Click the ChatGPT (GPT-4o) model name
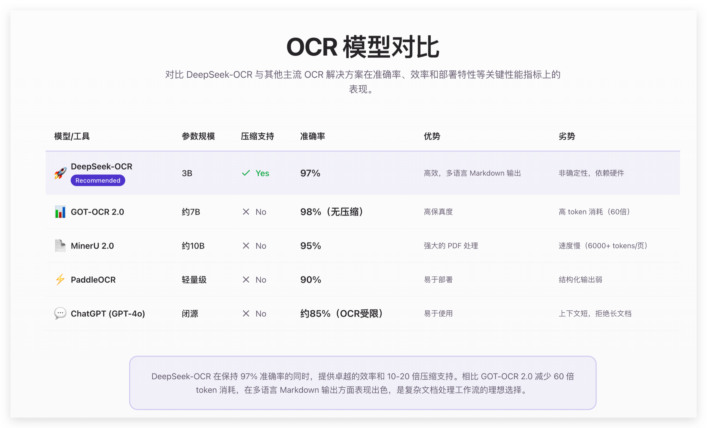Viewport: 707px width, 428px height. pyautogui.click(x=108, y=314)
